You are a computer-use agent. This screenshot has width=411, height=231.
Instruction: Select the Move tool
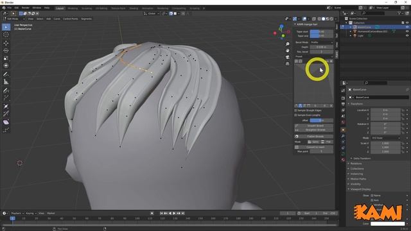6,43
